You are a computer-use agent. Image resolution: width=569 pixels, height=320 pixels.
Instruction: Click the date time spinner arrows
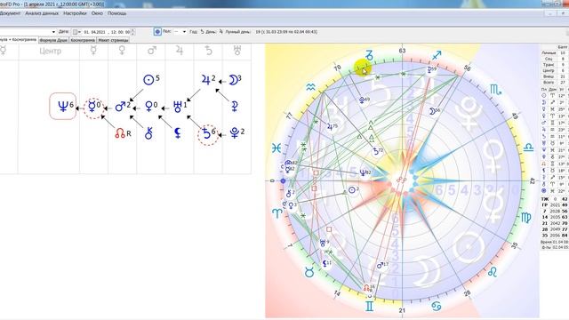click(132, 32)
